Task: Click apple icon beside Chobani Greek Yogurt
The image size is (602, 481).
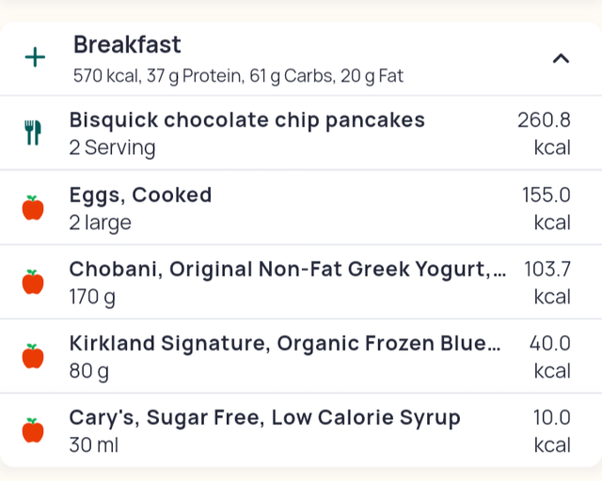Action: [33, 282]
